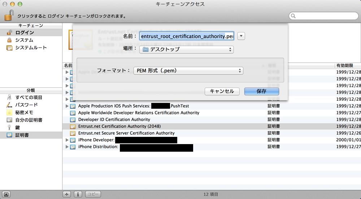
Task: Show 鍵 category
Action: click(31, 127)
